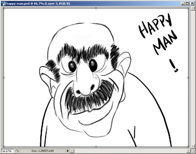Click the Photoshop document icon in title bar
This screenshot has height=154, width=196.
[4, 3]
